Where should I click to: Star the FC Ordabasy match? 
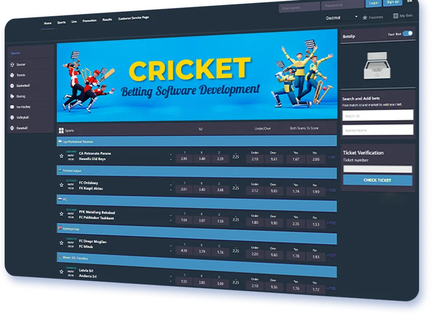click(61, 185)
